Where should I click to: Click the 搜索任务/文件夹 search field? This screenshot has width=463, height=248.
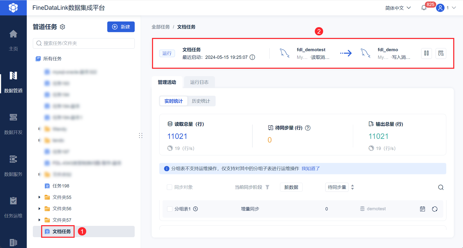pos(84,43)
